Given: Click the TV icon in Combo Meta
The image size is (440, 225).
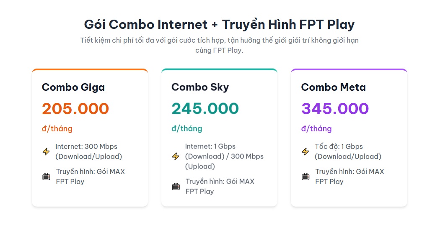Looking at the screenshot, I should point(305,176).
